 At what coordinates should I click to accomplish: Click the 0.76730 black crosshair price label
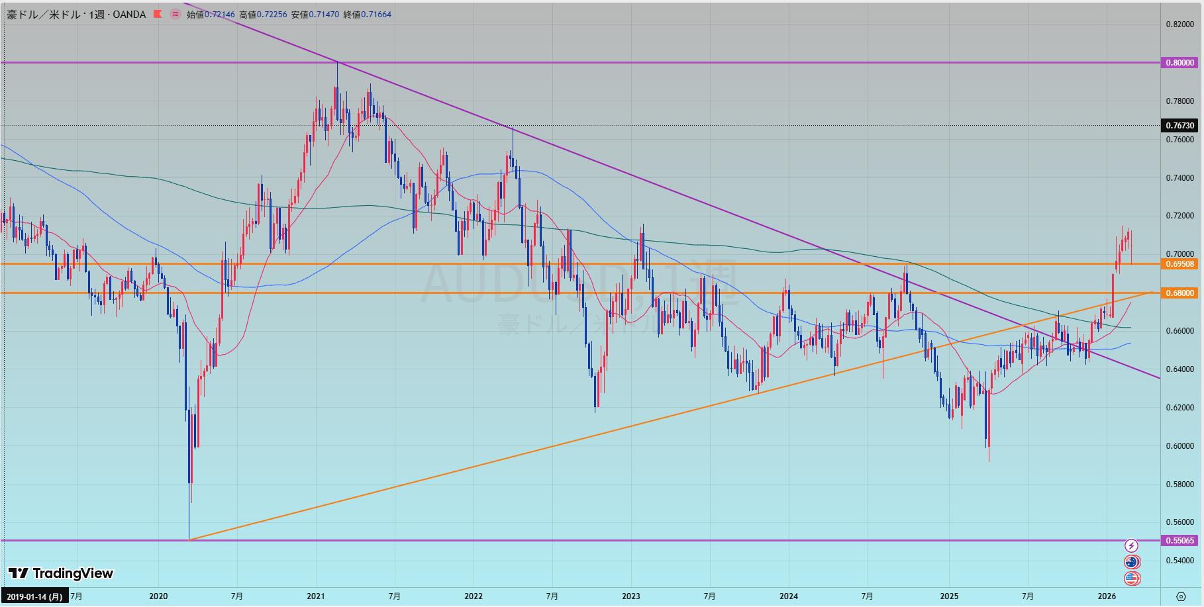[1179, 125]
